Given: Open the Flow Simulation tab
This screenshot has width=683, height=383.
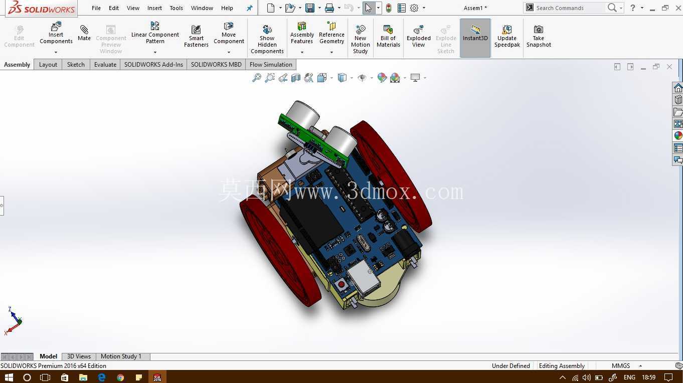Looking at the screenshot, I should point(271,64).
